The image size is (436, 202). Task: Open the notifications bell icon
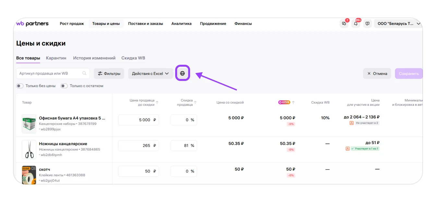[x=356, y=24]
